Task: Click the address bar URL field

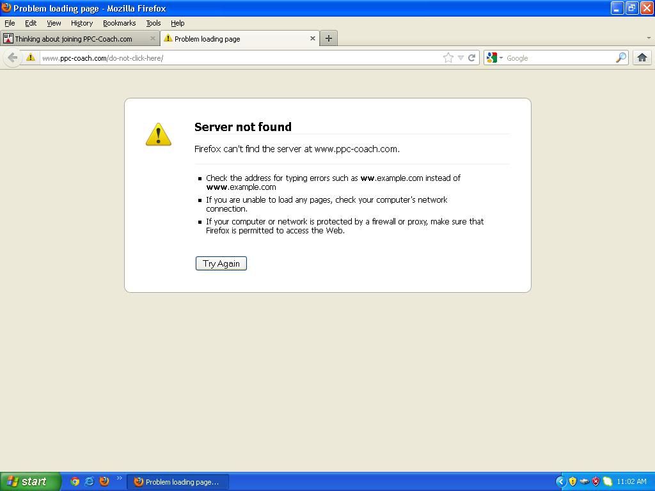Action: (x=241, y=58)
